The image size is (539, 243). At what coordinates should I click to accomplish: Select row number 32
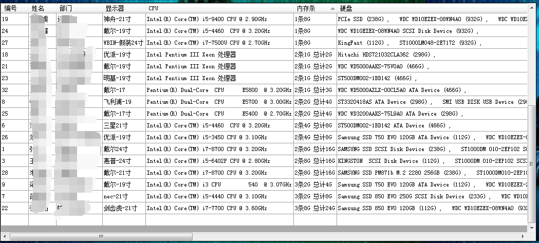click(x=14, y=90)
